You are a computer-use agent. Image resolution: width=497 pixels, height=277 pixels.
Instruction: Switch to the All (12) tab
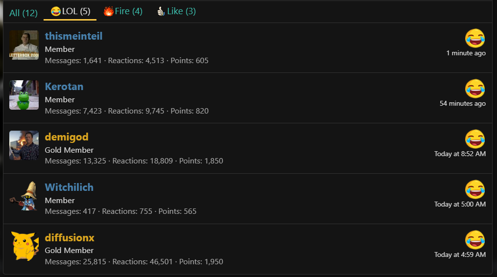24,13
